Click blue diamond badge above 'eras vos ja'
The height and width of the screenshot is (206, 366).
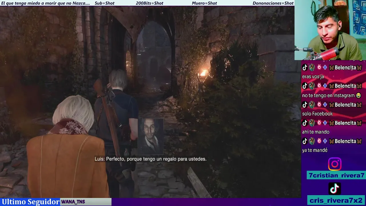click(x=325, y=68)
